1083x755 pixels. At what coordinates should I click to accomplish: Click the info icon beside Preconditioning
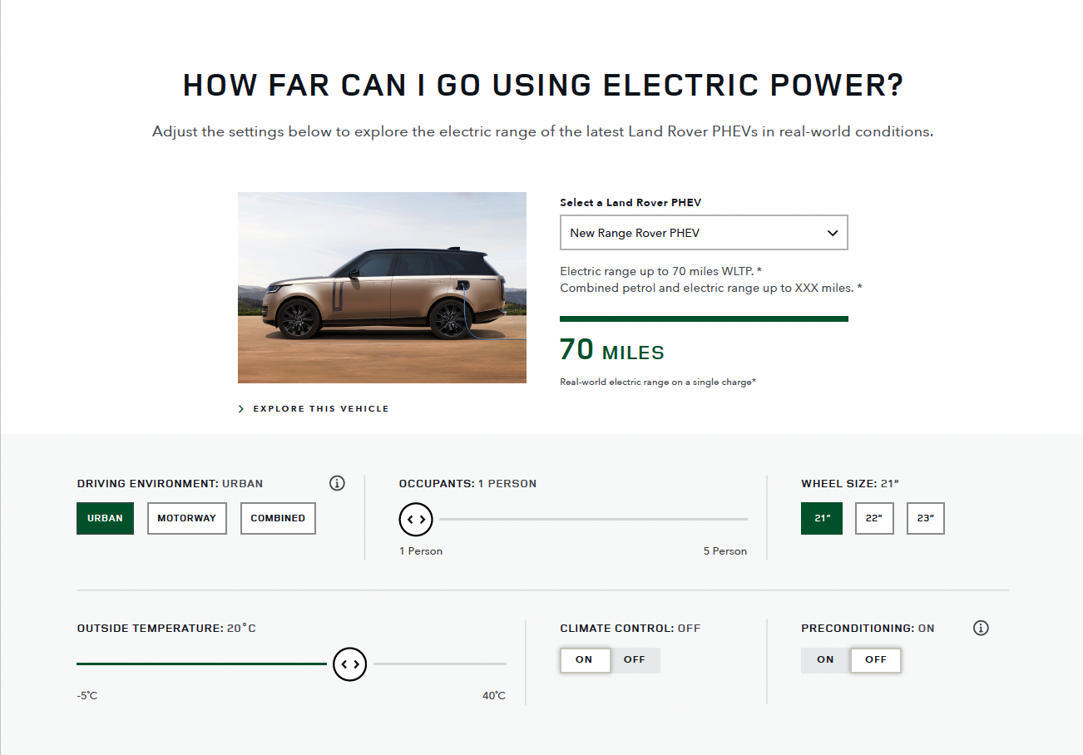coord(981,628)
